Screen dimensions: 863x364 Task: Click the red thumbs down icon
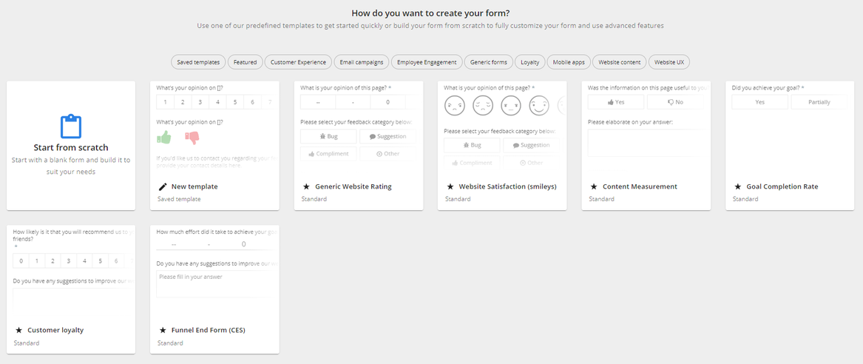pos(192,137)
